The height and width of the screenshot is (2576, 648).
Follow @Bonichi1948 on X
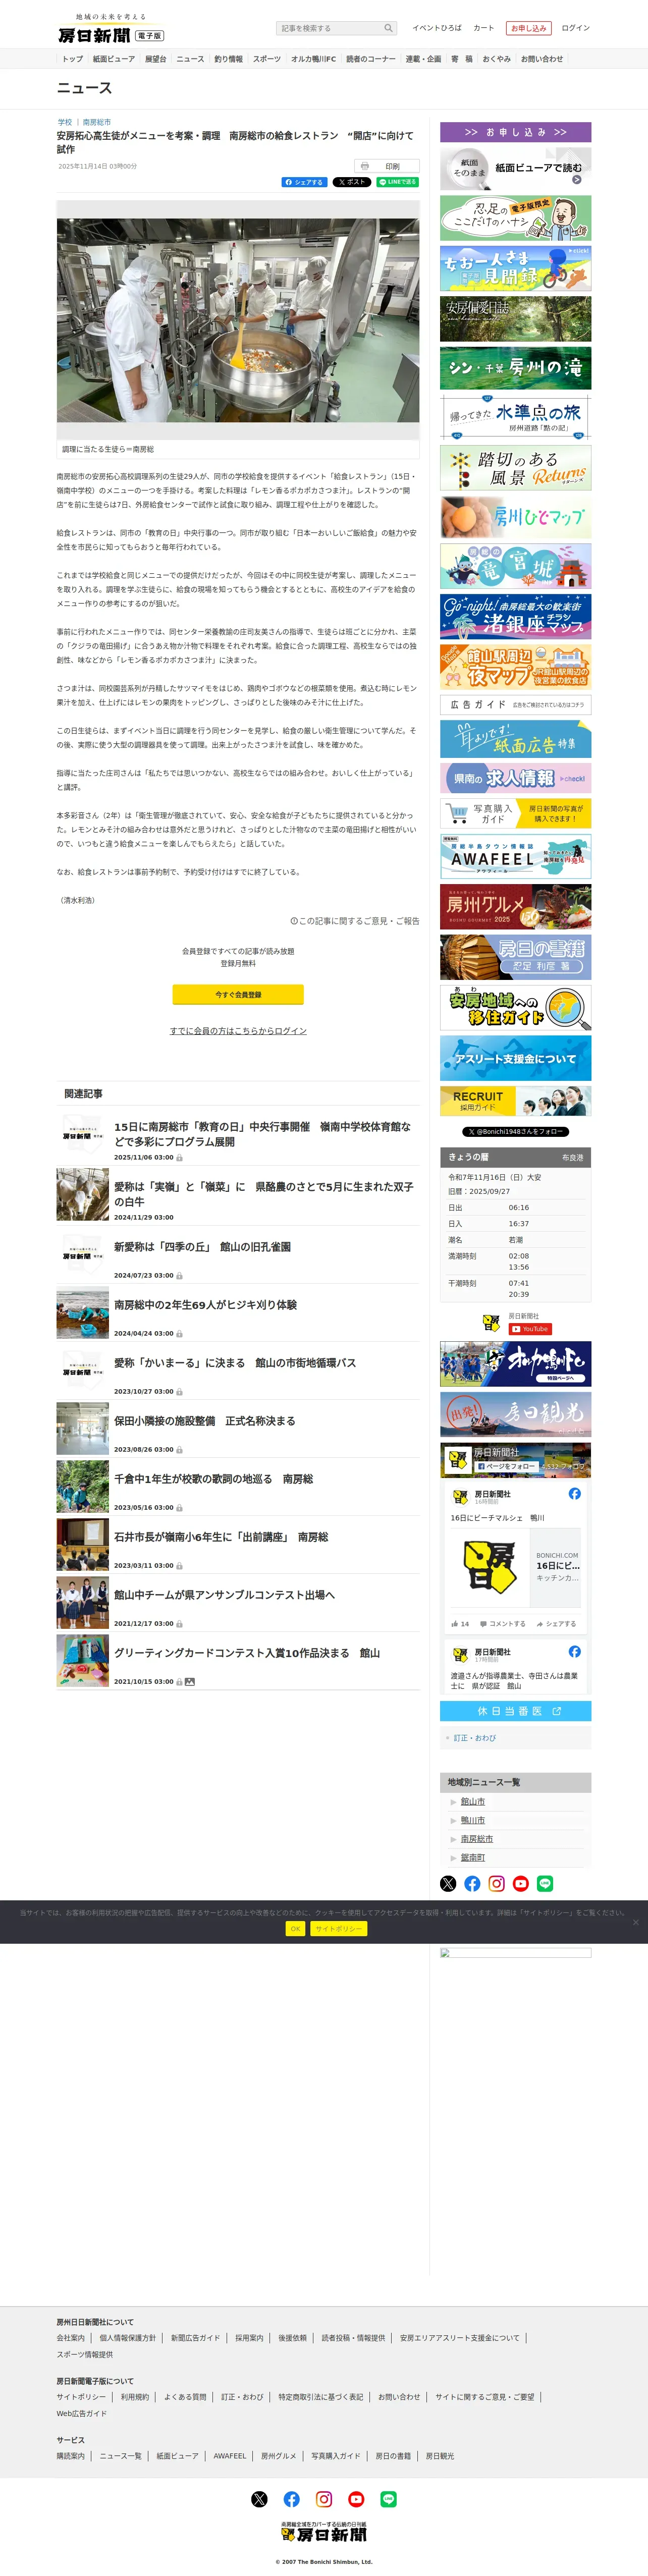click(516, 1131)
